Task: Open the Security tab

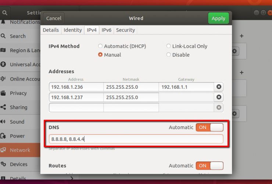Action: click(125, 30)
